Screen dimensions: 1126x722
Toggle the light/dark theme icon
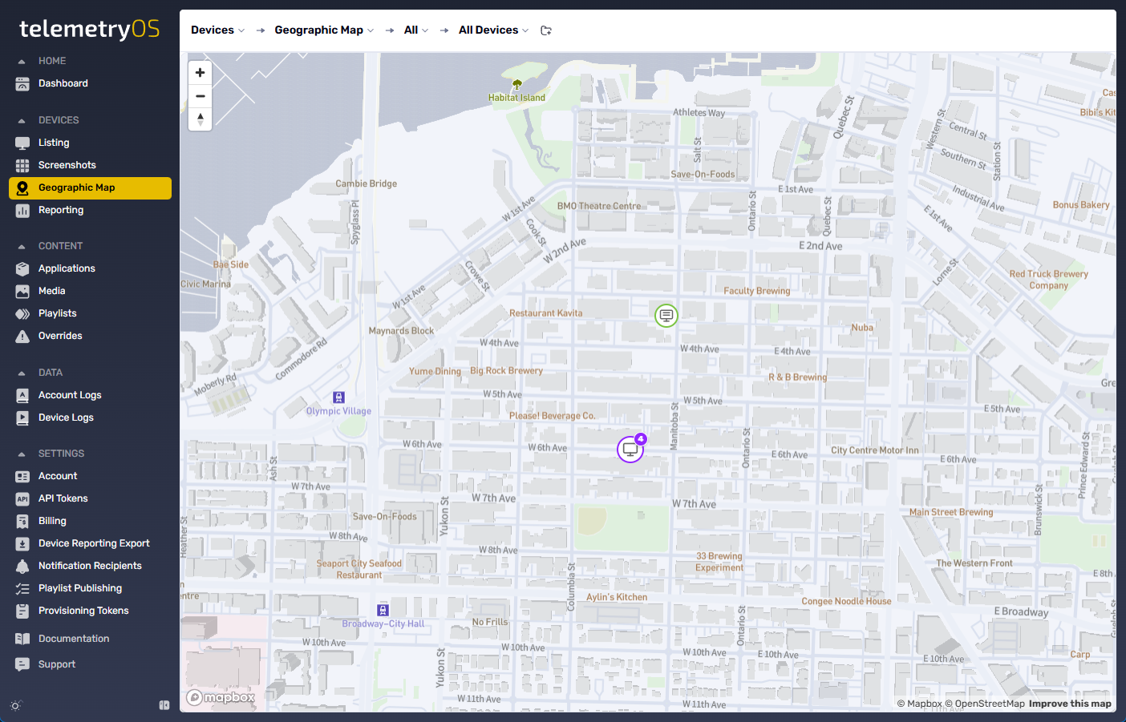[x=15, y=706]
